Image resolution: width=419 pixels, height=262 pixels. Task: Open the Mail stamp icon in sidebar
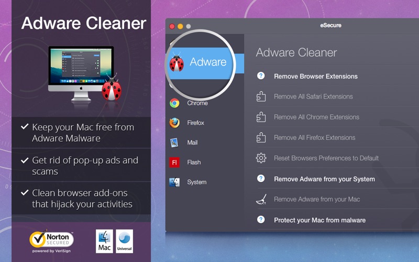tap(174, 143)
